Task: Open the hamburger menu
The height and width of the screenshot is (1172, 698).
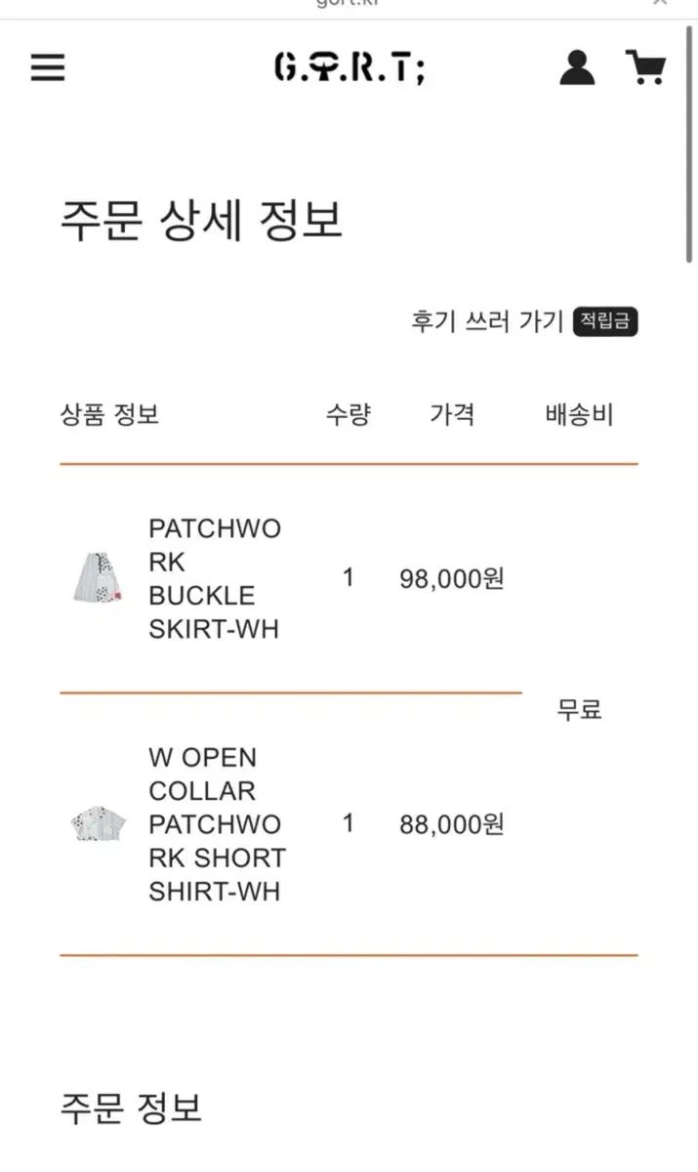Action: (x=48, y=66)
